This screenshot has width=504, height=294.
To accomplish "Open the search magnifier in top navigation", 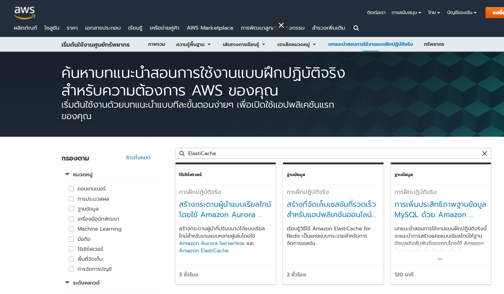I will 356,28.
